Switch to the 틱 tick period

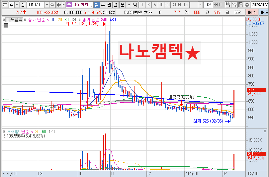pyautogui.click(x=135, y=5)
